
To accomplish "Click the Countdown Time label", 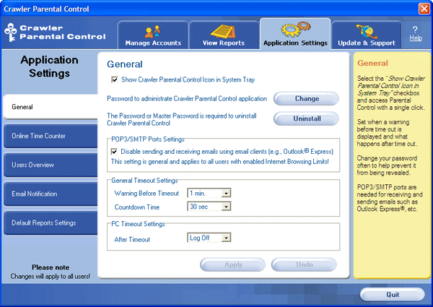I will pyautogui.click(x=137, y=207).
